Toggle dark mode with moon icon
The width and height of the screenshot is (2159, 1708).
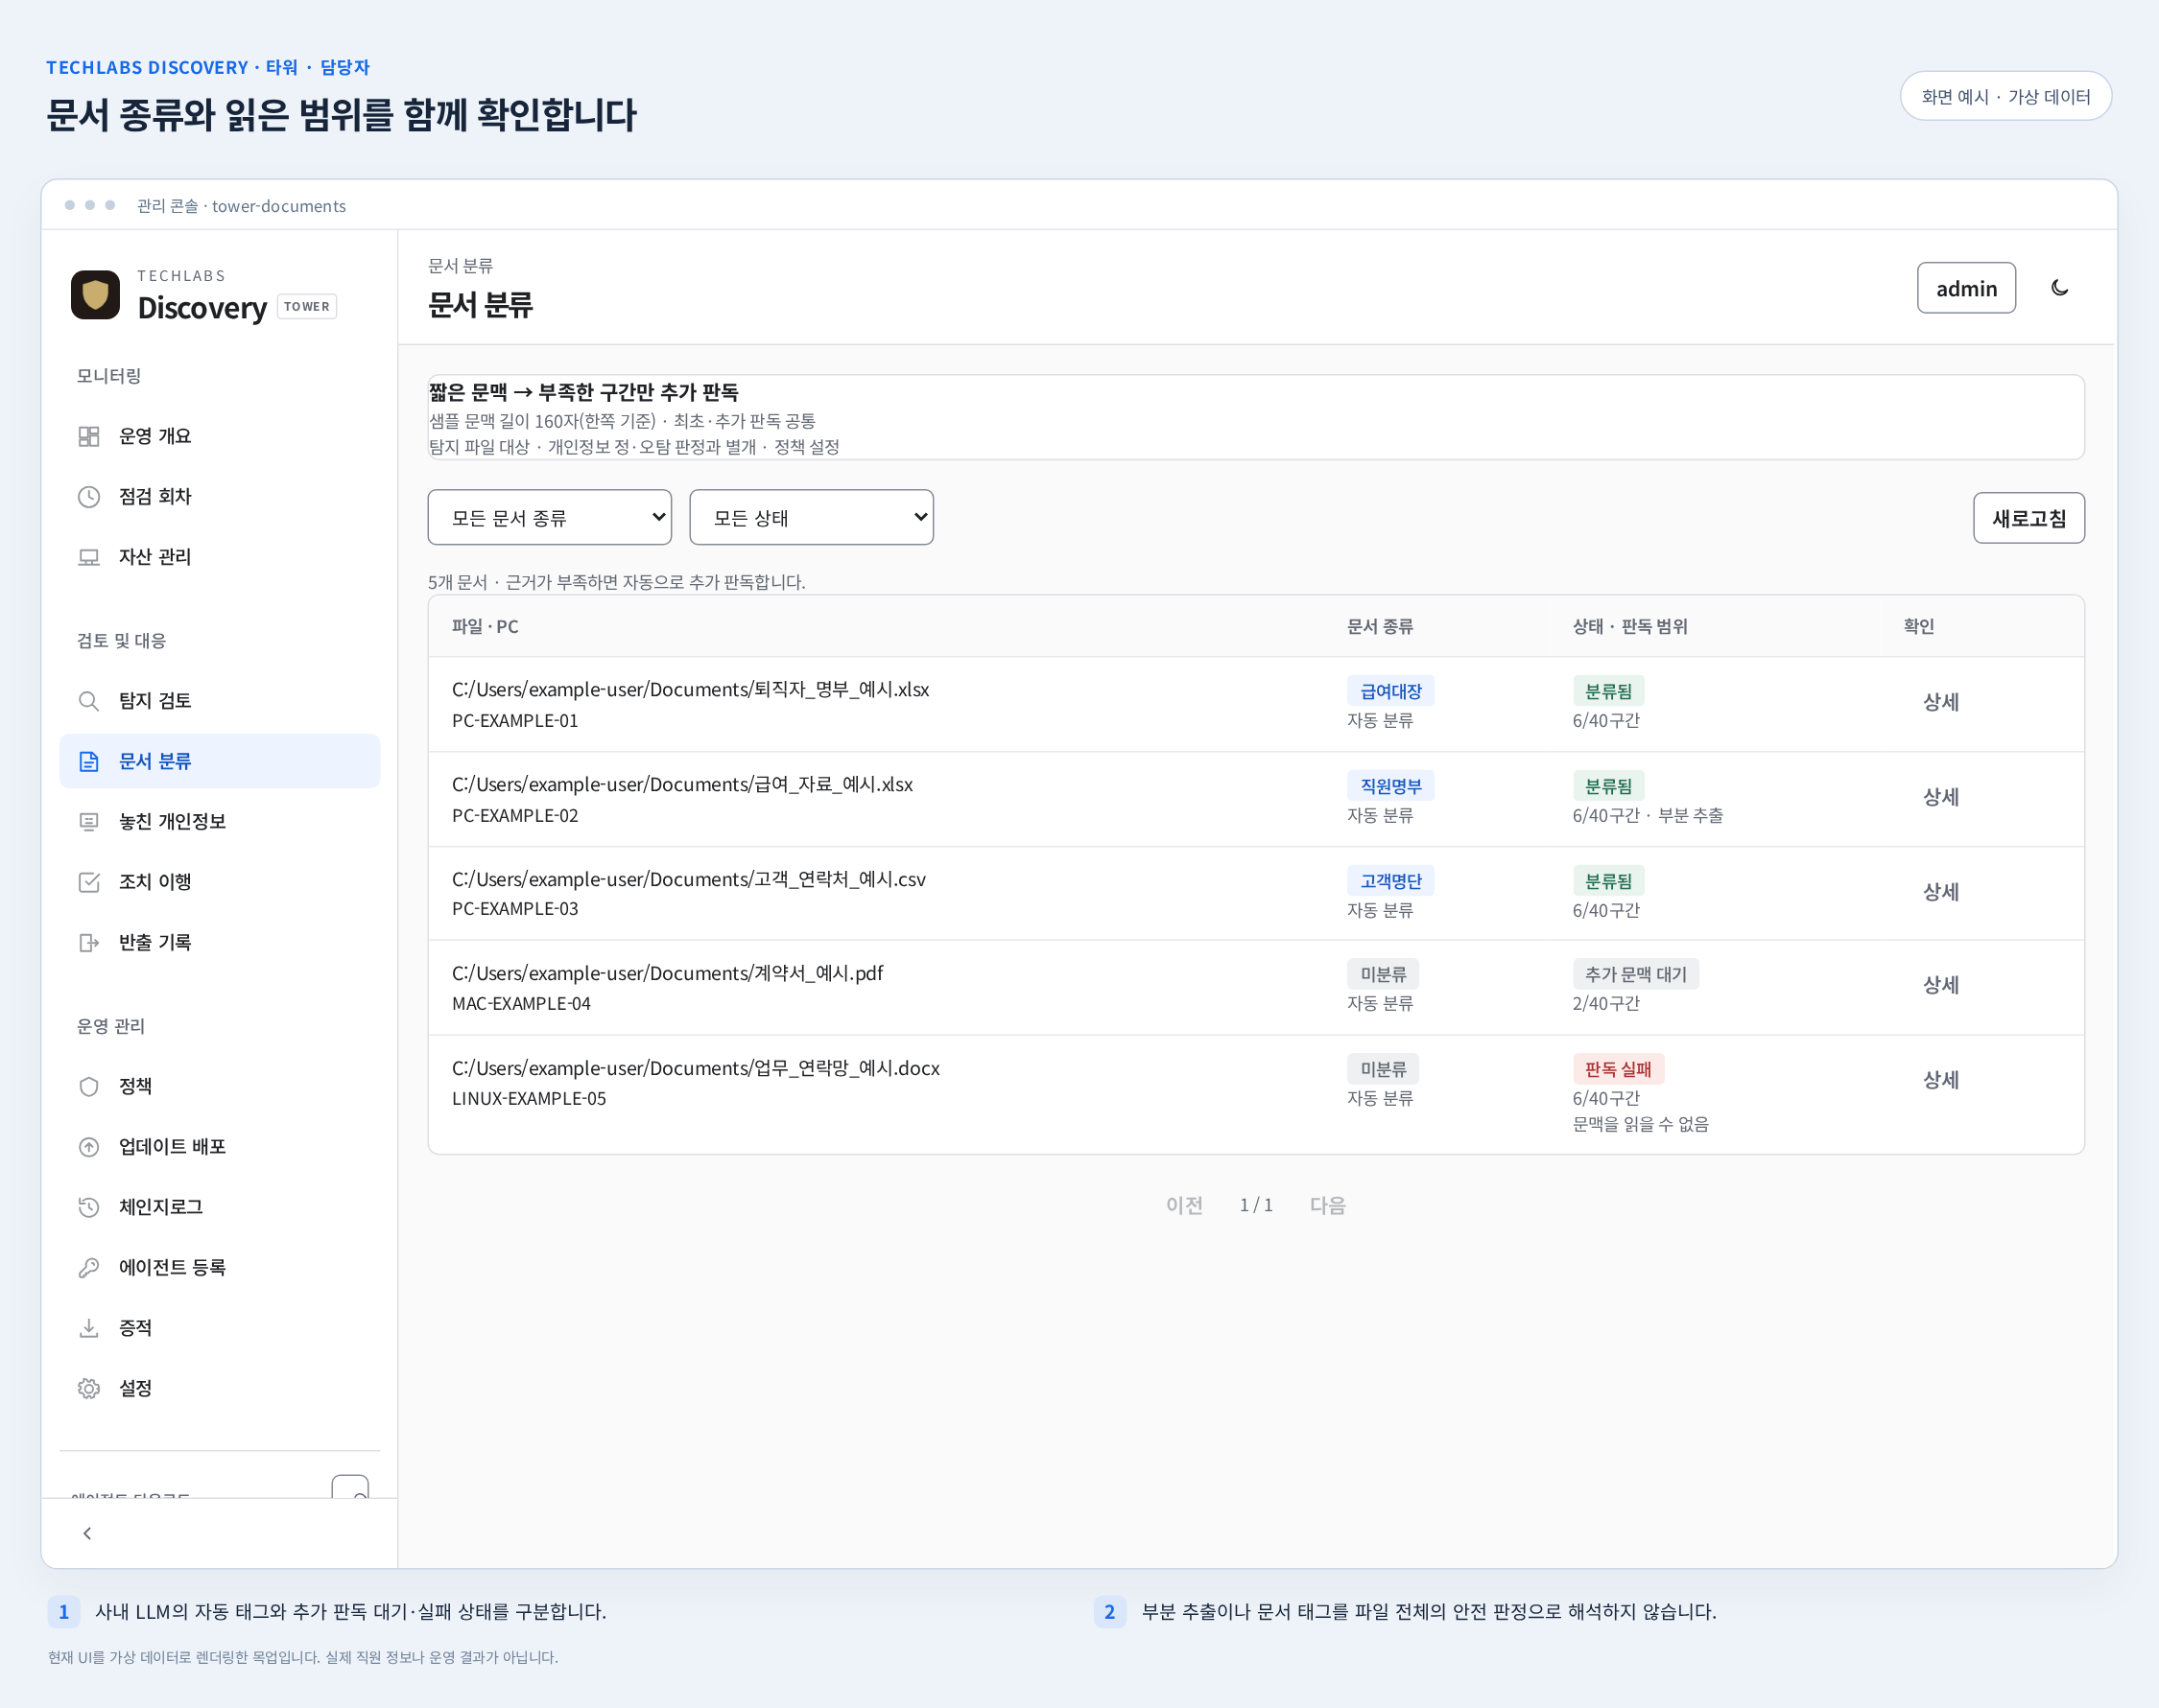[2059, 288]
